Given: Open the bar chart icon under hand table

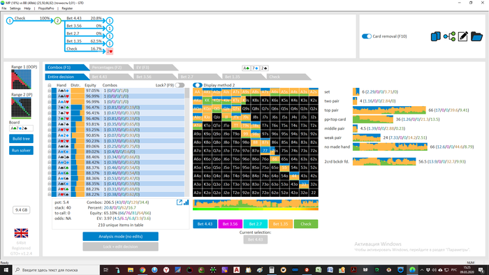Looking at the screenshot, I should tap(187, 202).
